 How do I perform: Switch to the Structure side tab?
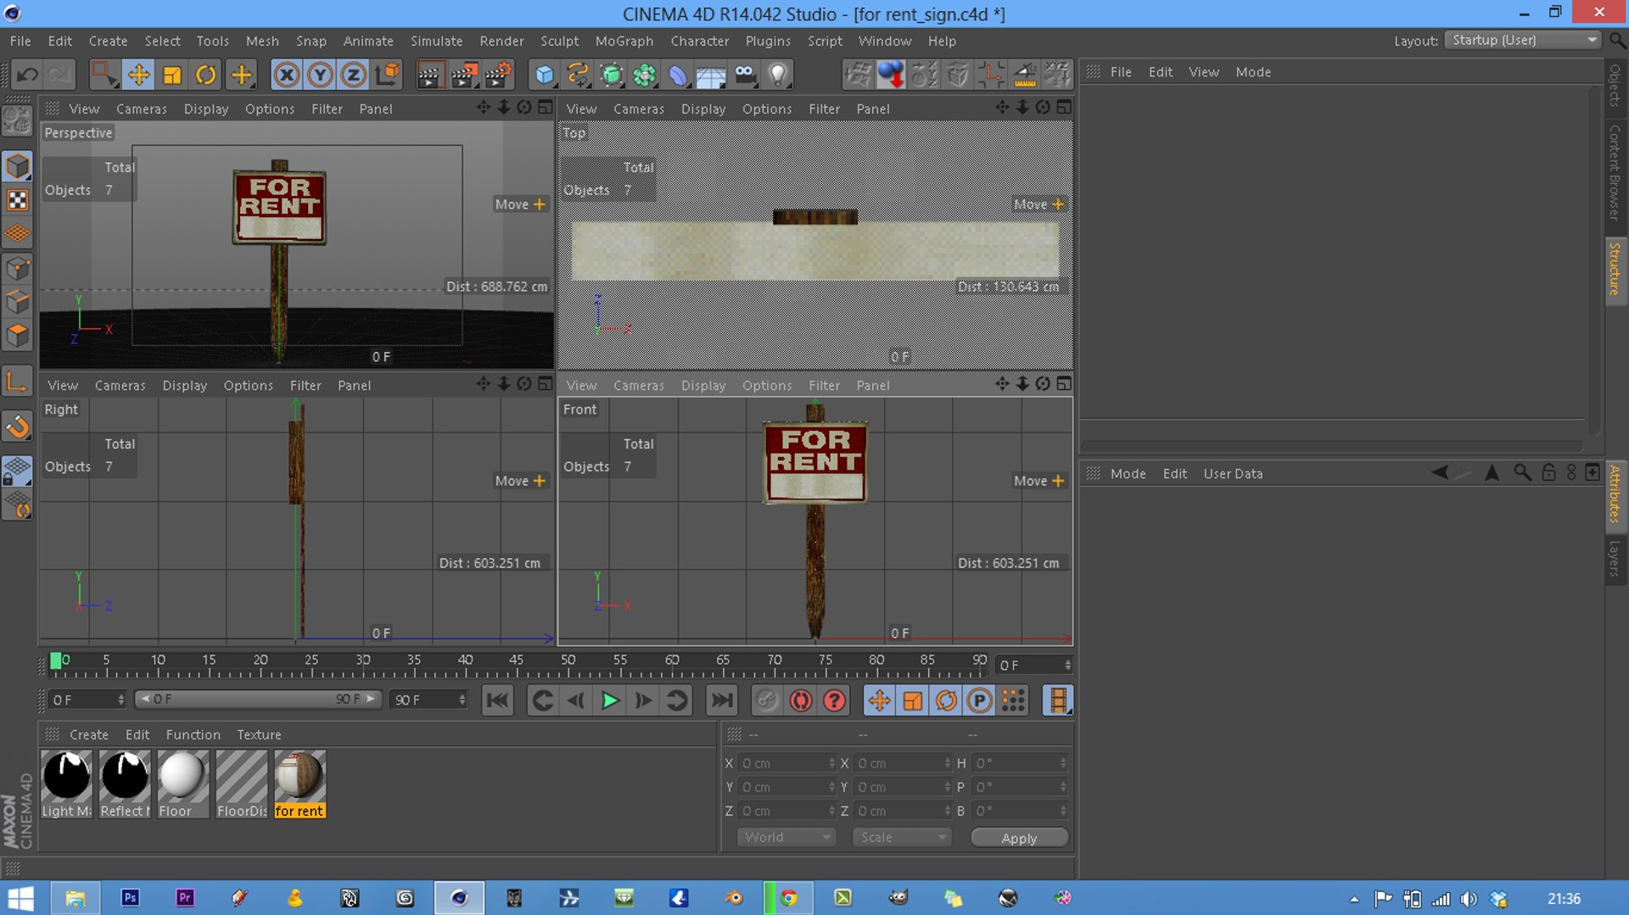(1615, 269)
